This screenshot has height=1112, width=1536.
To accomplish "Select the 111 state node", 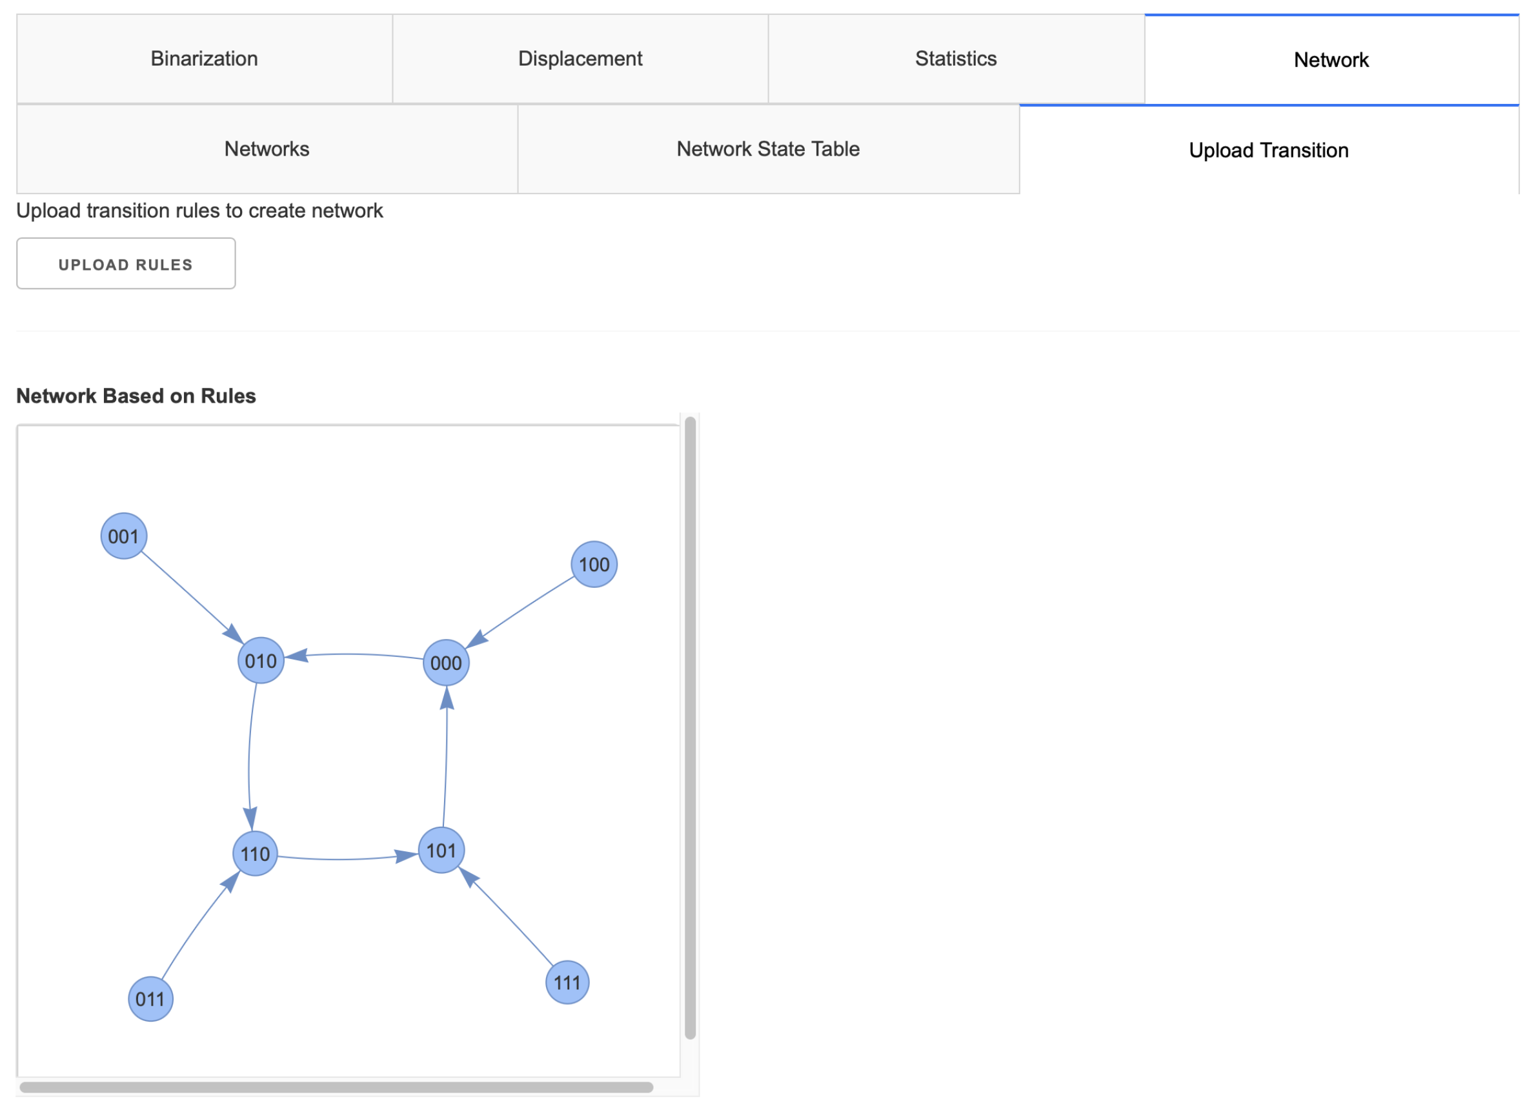I will pyautogui.click(x=567, y=982).
